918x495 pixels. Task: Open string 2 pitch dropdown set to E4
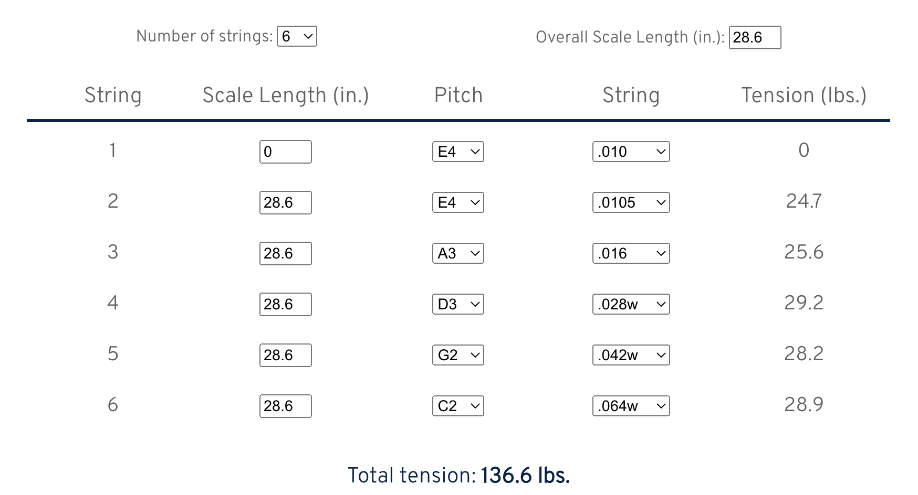click(x=458, y=202)
